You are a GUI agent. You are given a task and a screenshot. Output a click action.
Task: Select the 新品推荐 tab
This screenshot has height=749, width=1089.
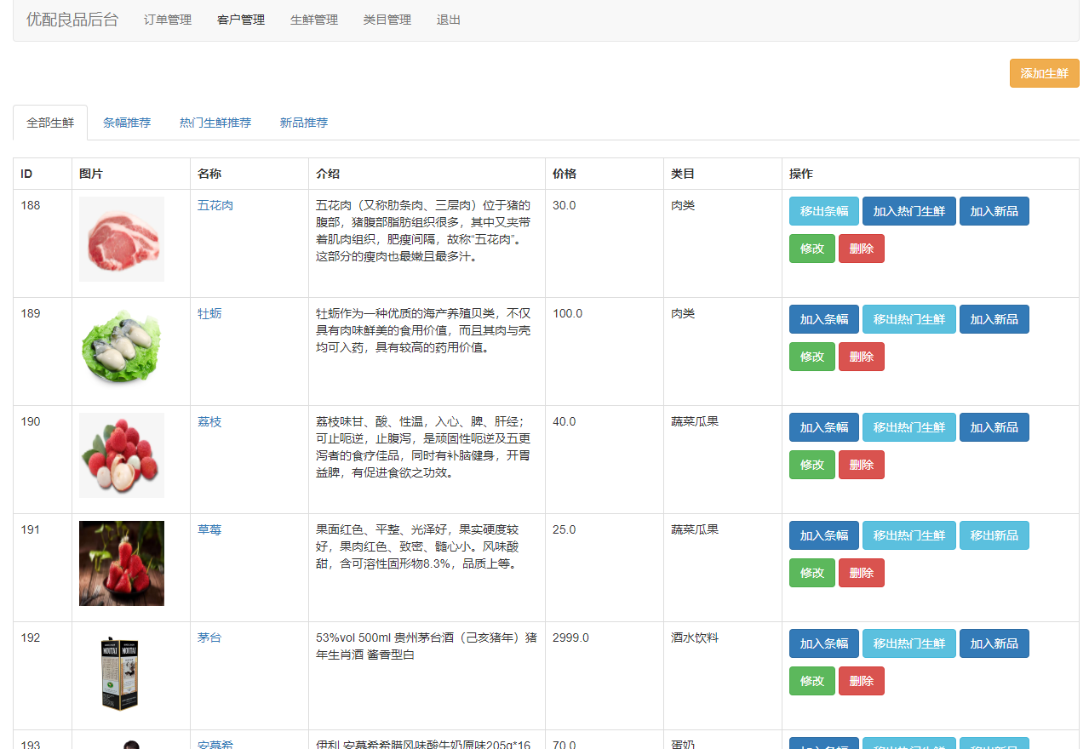(x=304, y=122)
